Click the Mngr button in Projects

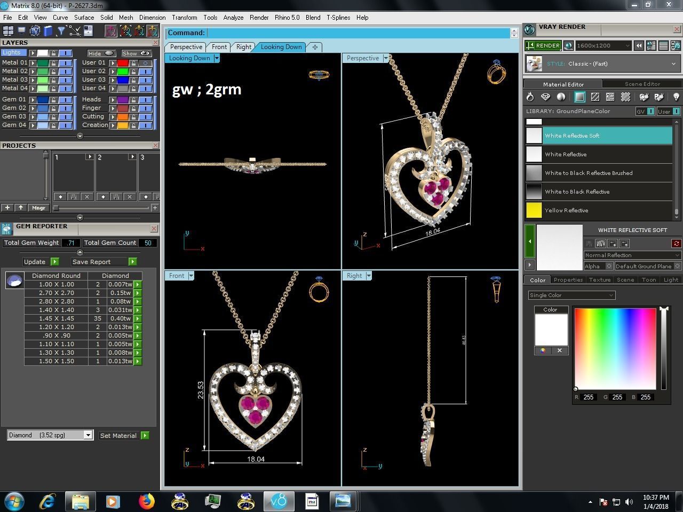(x=38, y=207)
